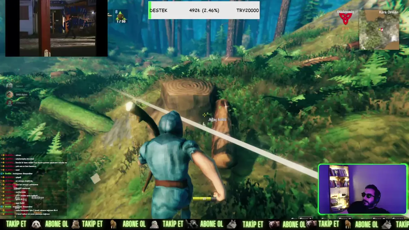Click the streamer webcam overlay

pyautogui.click(x=363, y=189)
